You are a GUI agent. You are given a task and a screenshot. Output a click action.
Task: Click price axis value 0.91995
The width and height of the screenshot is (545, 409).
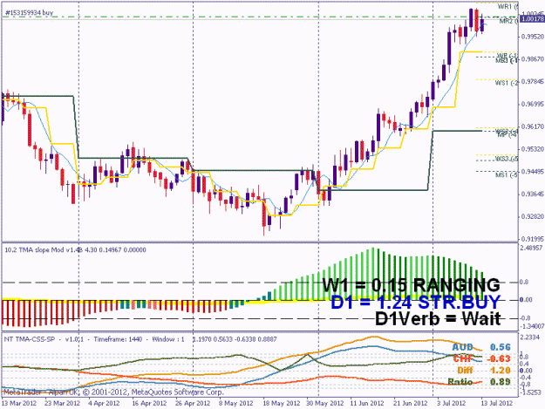click(533, 239)
